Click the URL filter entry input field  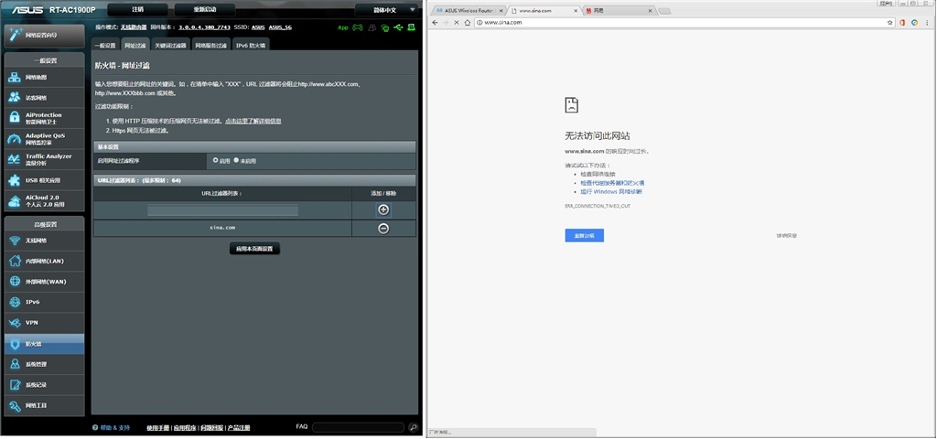[223, 210]
